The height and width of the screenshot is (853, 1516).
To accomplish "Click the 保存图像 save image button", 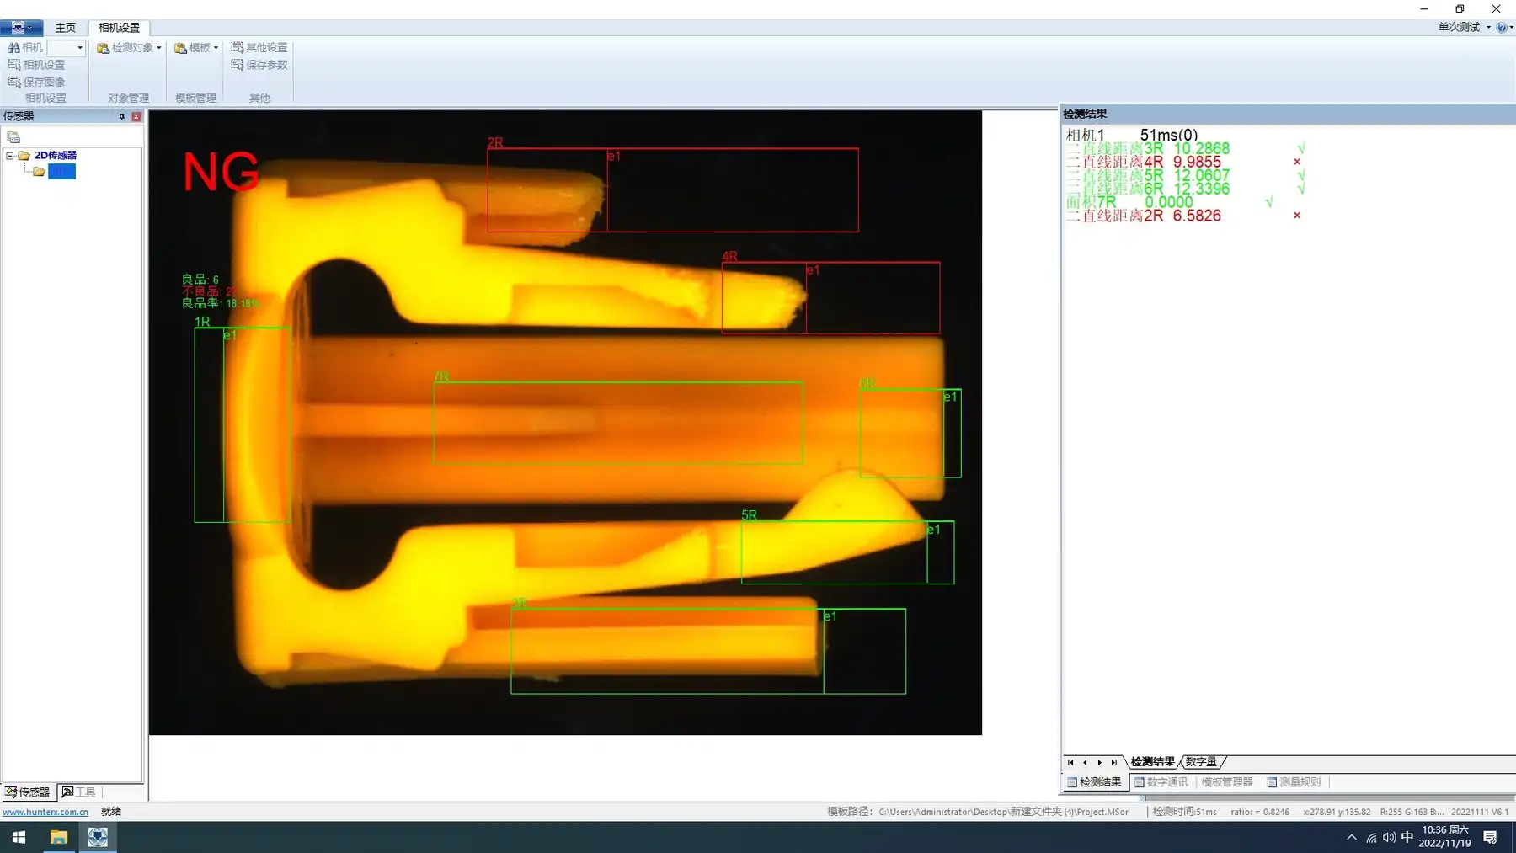I will (x=37, y=82).
